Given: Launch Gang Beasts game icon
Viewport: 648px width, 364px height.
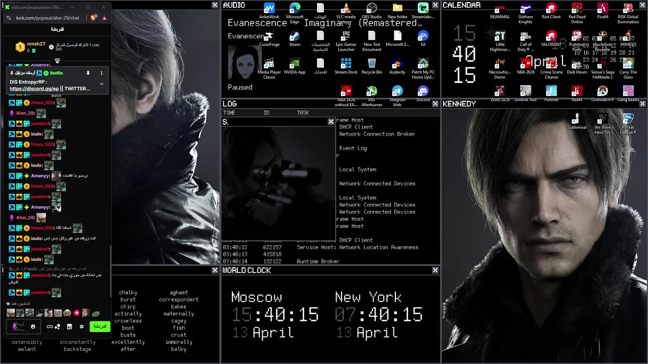Looking at the screenshot, I should 628,94.
